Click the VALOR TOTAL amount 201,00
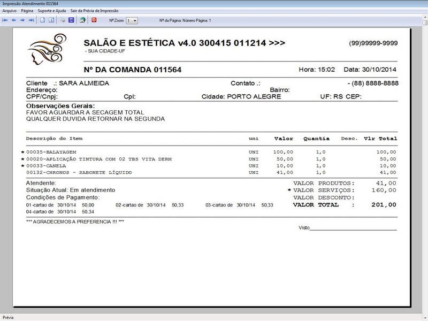The image size is (428, 321). pos(384,204)
